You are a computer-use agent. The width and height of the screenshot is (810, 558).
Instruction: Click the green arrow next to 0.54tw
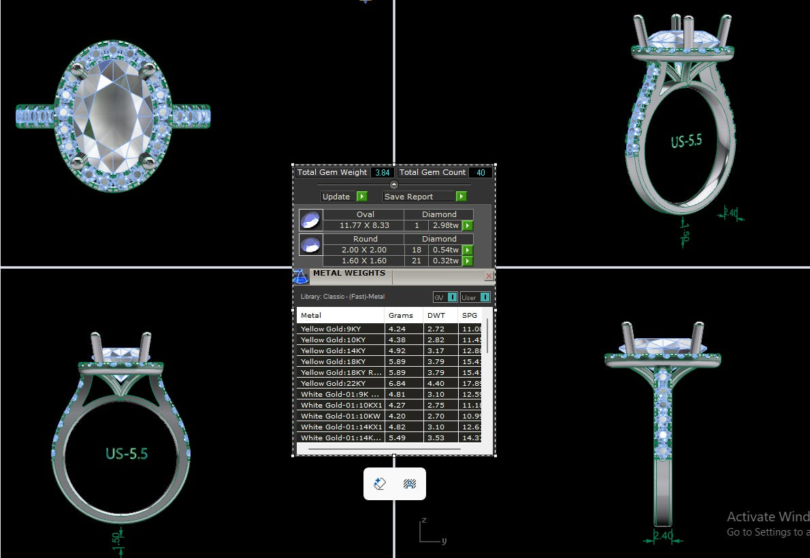click(x=468, y=250)
